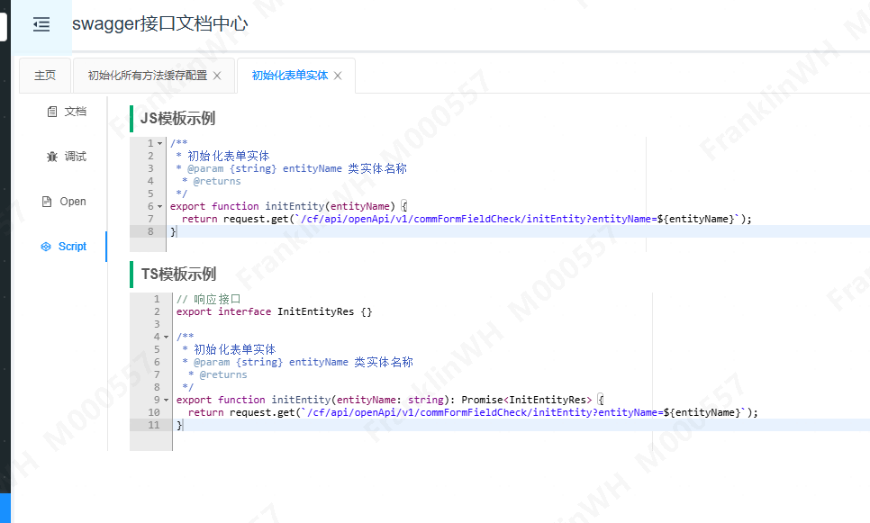The image size is (870, 523).
Task: Collapse TS comment block at line 4
Action: [x=166, y=337]
